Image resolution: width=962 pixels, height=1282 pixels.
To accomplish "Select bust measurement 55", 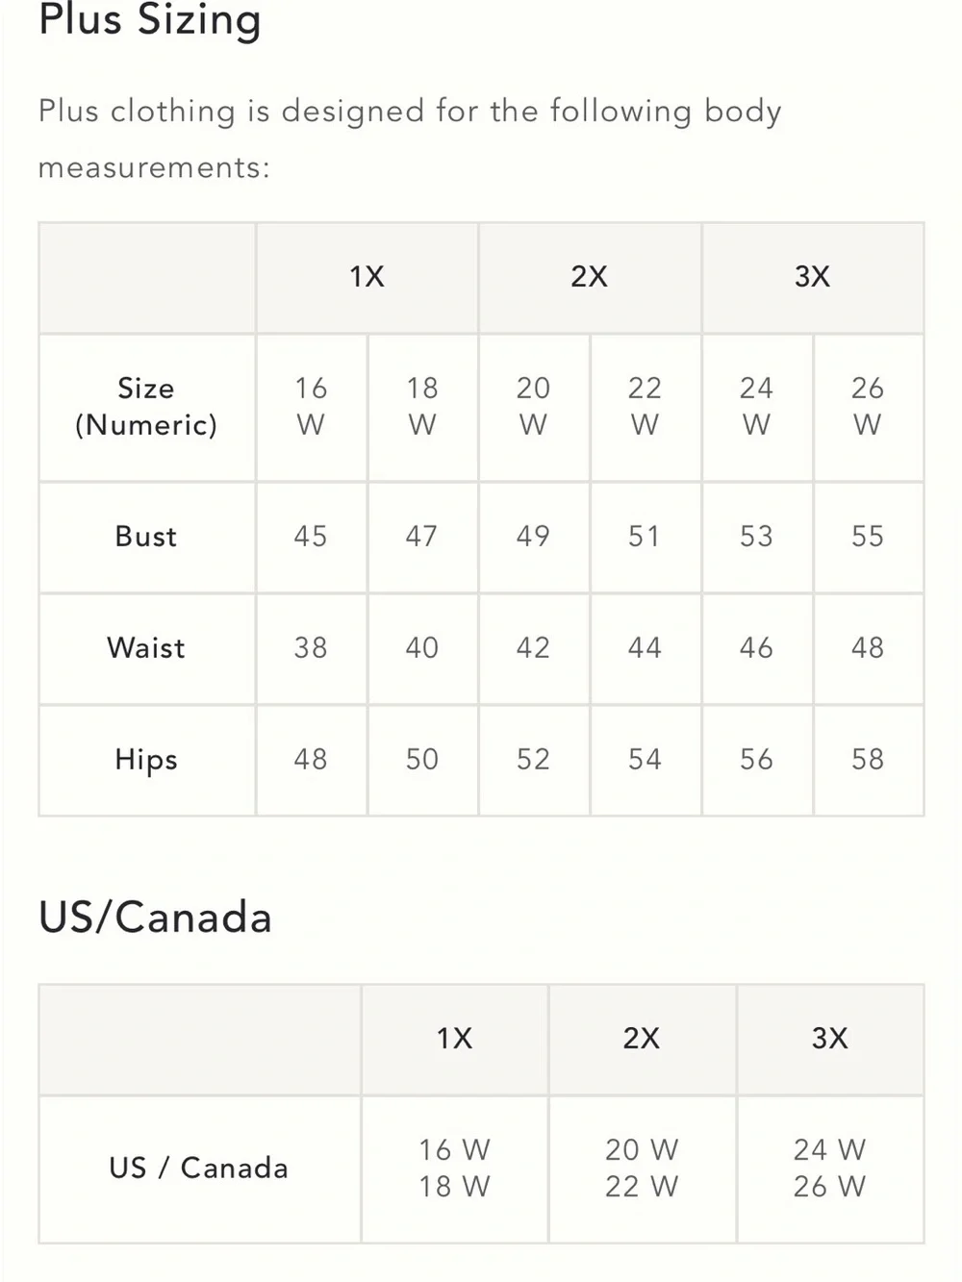I will coord(868,537).
